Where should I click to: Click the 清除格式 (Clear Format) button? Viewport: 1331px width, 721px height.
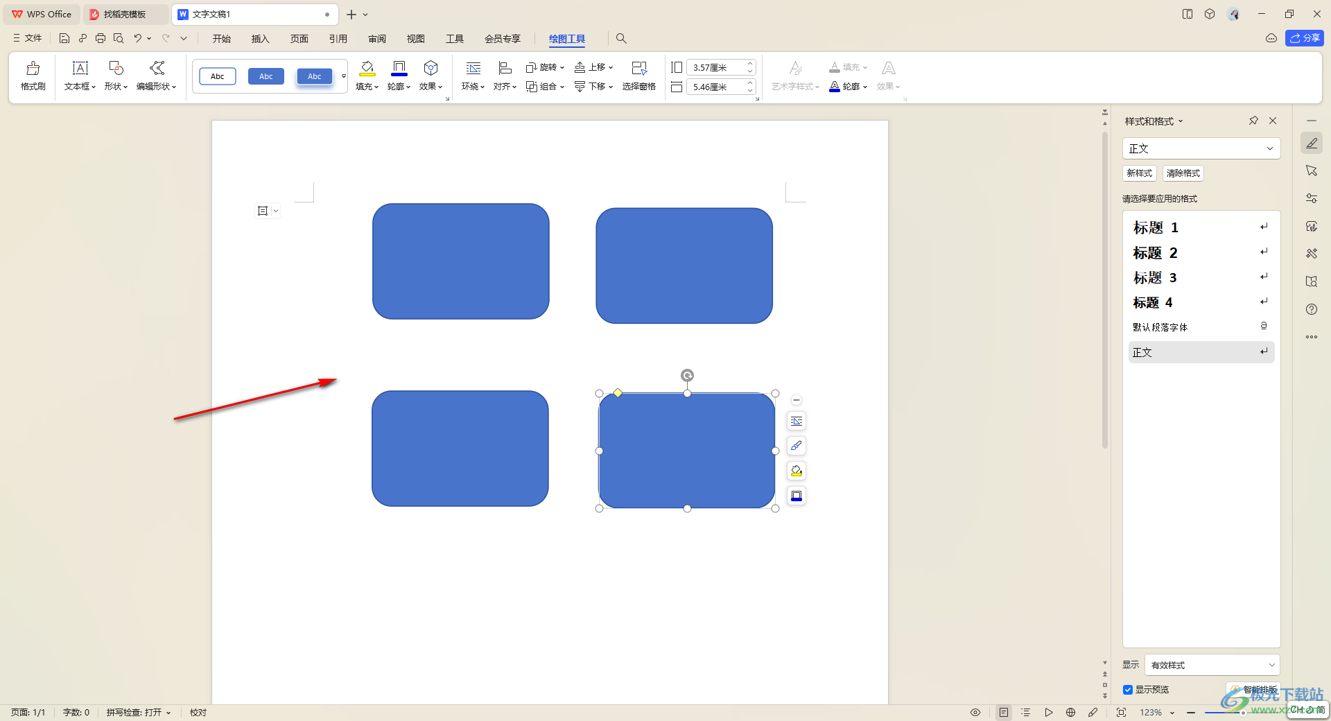(1183, 173)
